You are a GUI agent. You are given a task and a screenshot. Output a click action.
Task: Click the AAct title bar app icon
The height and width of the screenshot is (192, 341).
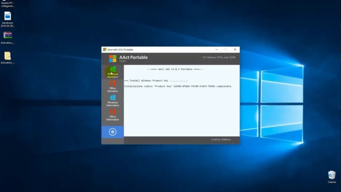(x=105, y=50)
